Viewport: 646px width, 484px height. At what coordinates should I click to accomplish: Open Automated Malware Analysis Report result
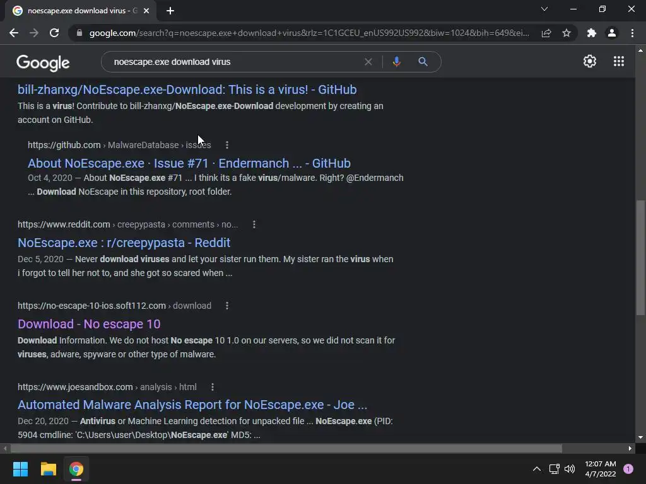coord(192,405)
